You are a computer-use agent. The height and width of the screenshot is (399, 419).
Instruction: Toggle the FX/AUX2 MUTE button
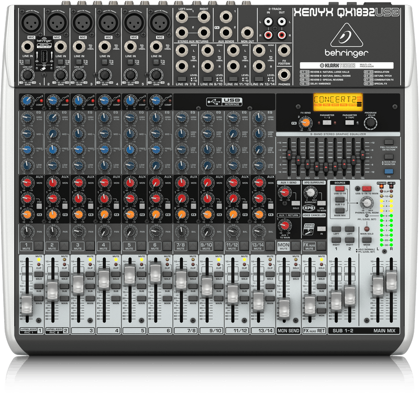point(322,246)
